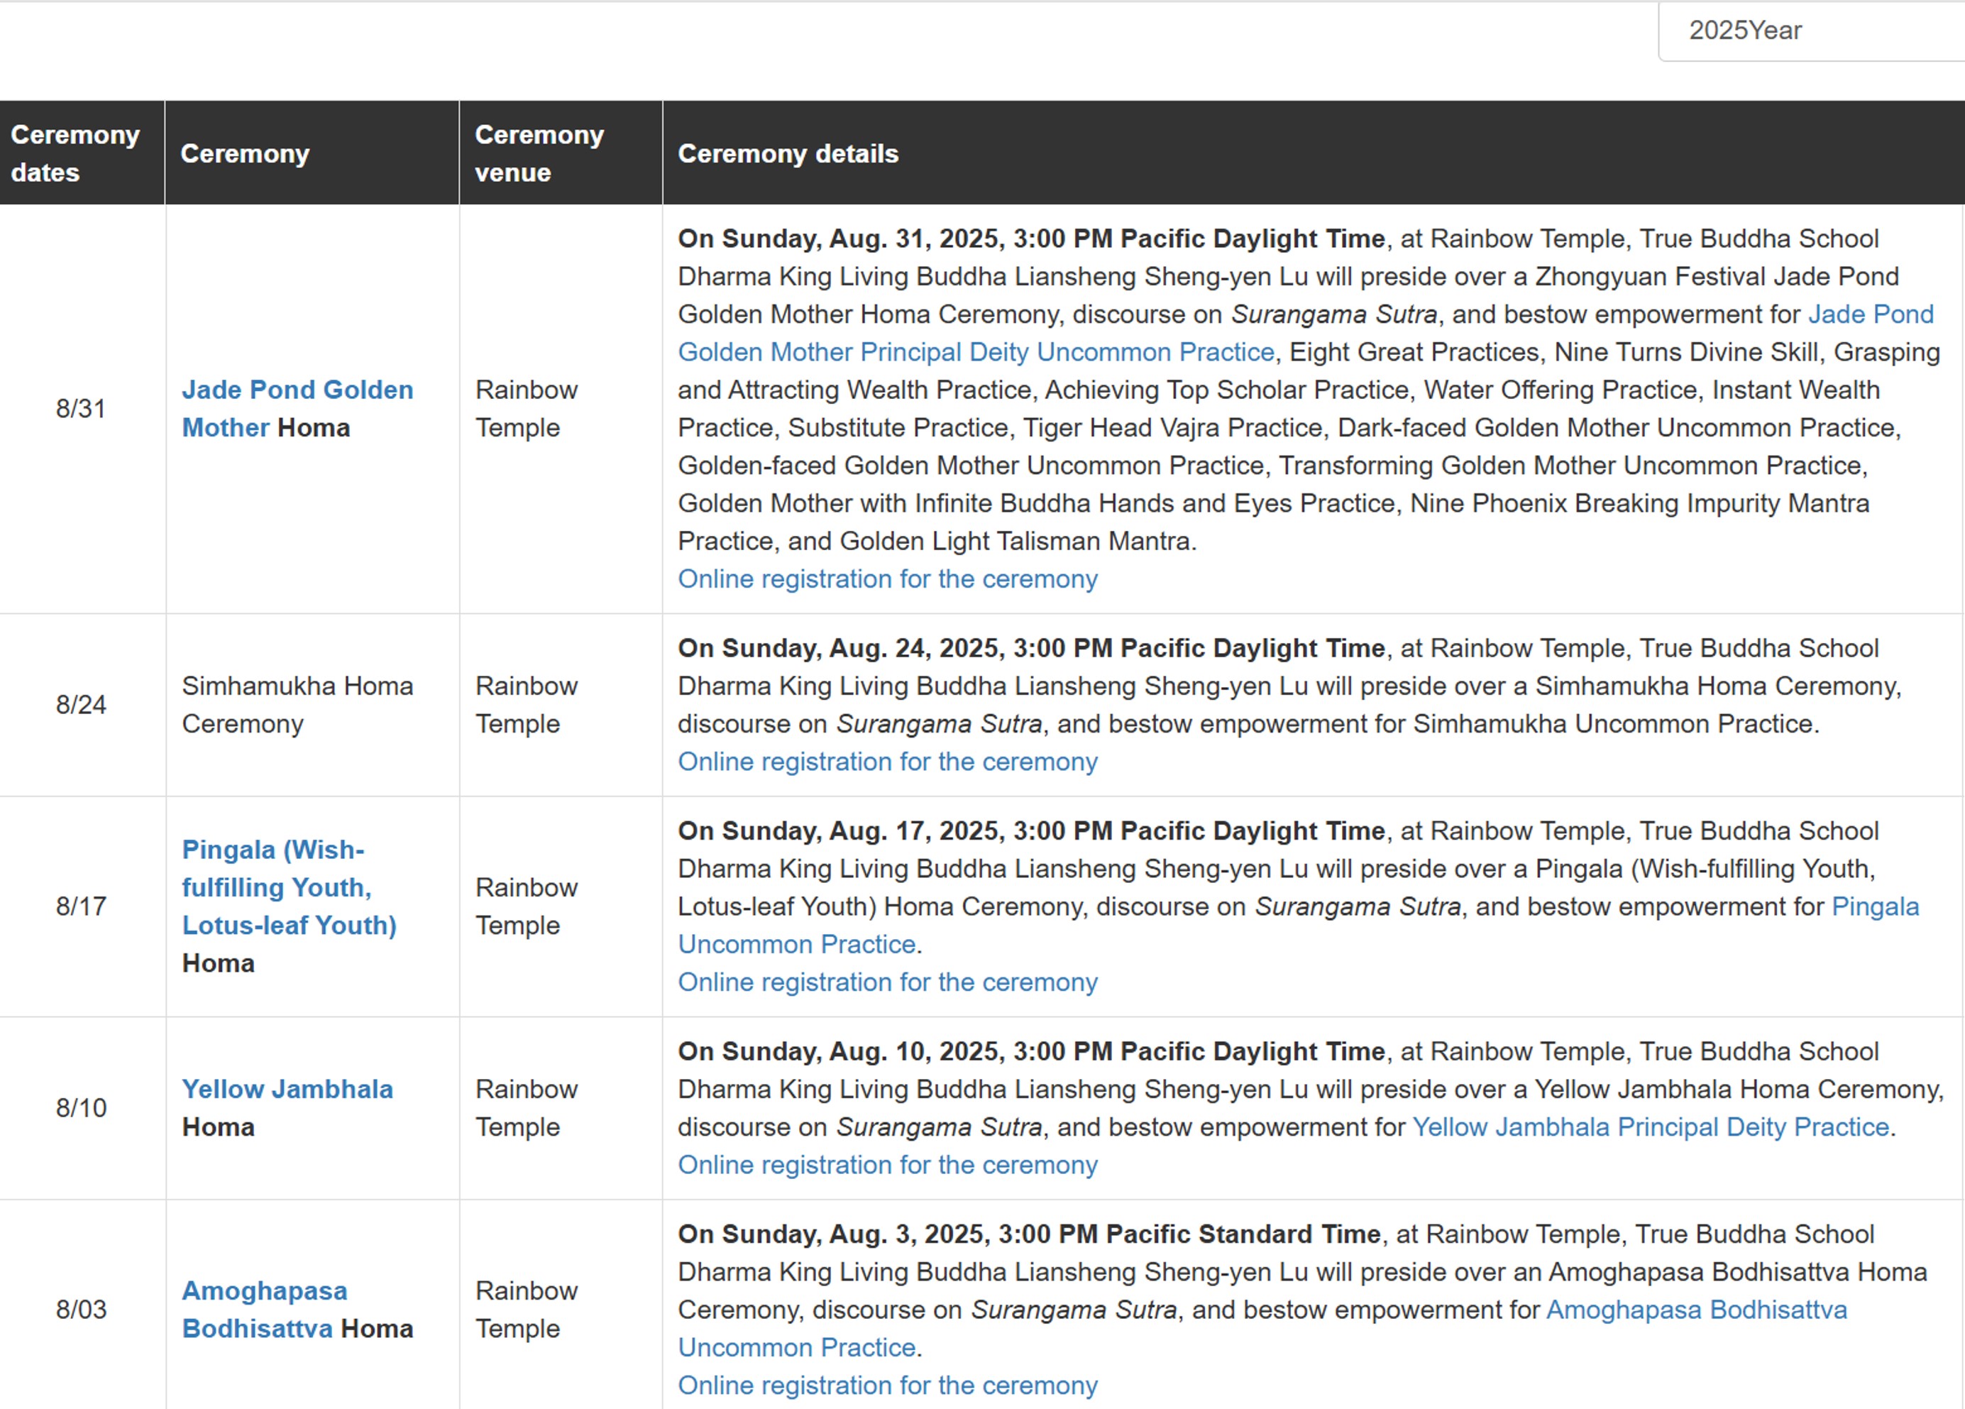Register online for Aug. 3 Amoghapasa ceremony
Viewport: 1965px width, 1409px height.
coord(887,1385)
